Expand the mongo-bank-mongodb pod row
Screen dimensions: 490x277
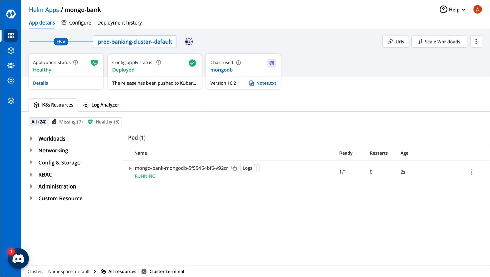tap(130, 168)
